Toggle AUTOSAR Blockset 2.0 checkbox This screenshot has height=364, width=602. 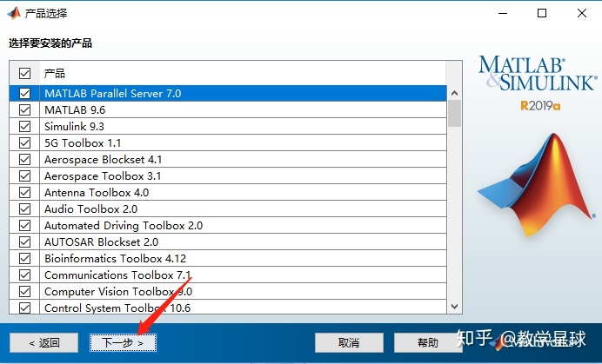click(x=24, y=242)
